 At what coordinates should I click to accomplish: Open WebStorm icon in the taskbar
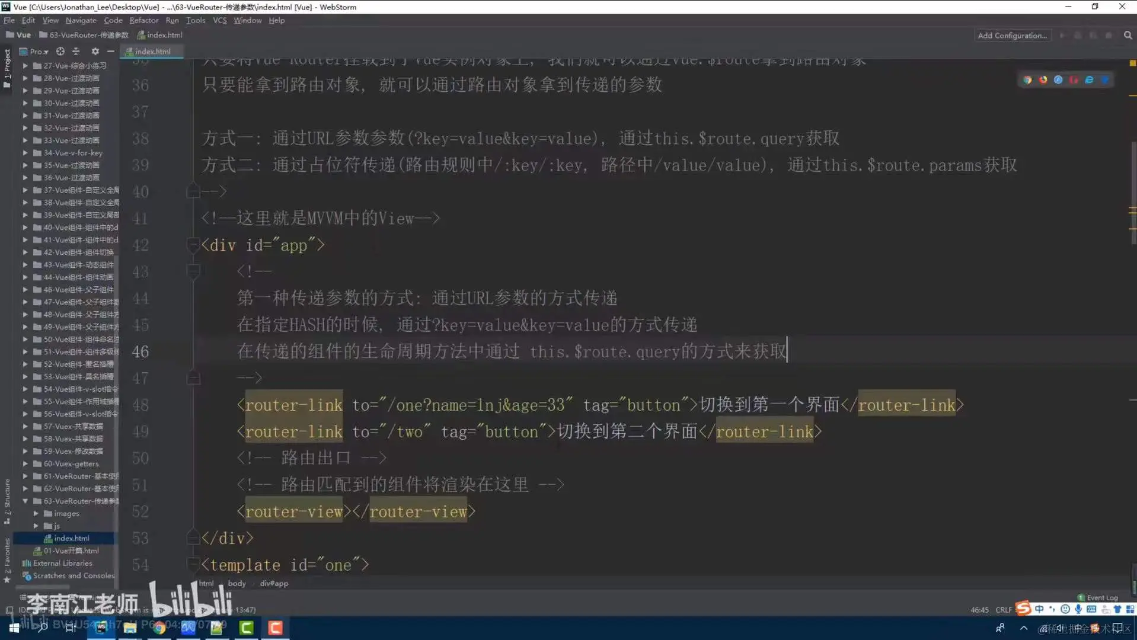pos(101,628)
